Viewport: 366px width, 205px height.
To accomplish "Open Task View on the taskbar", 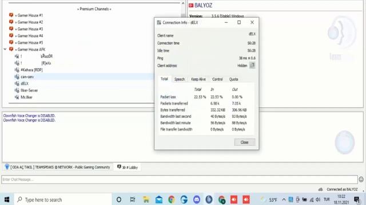I will click(133, 199).
